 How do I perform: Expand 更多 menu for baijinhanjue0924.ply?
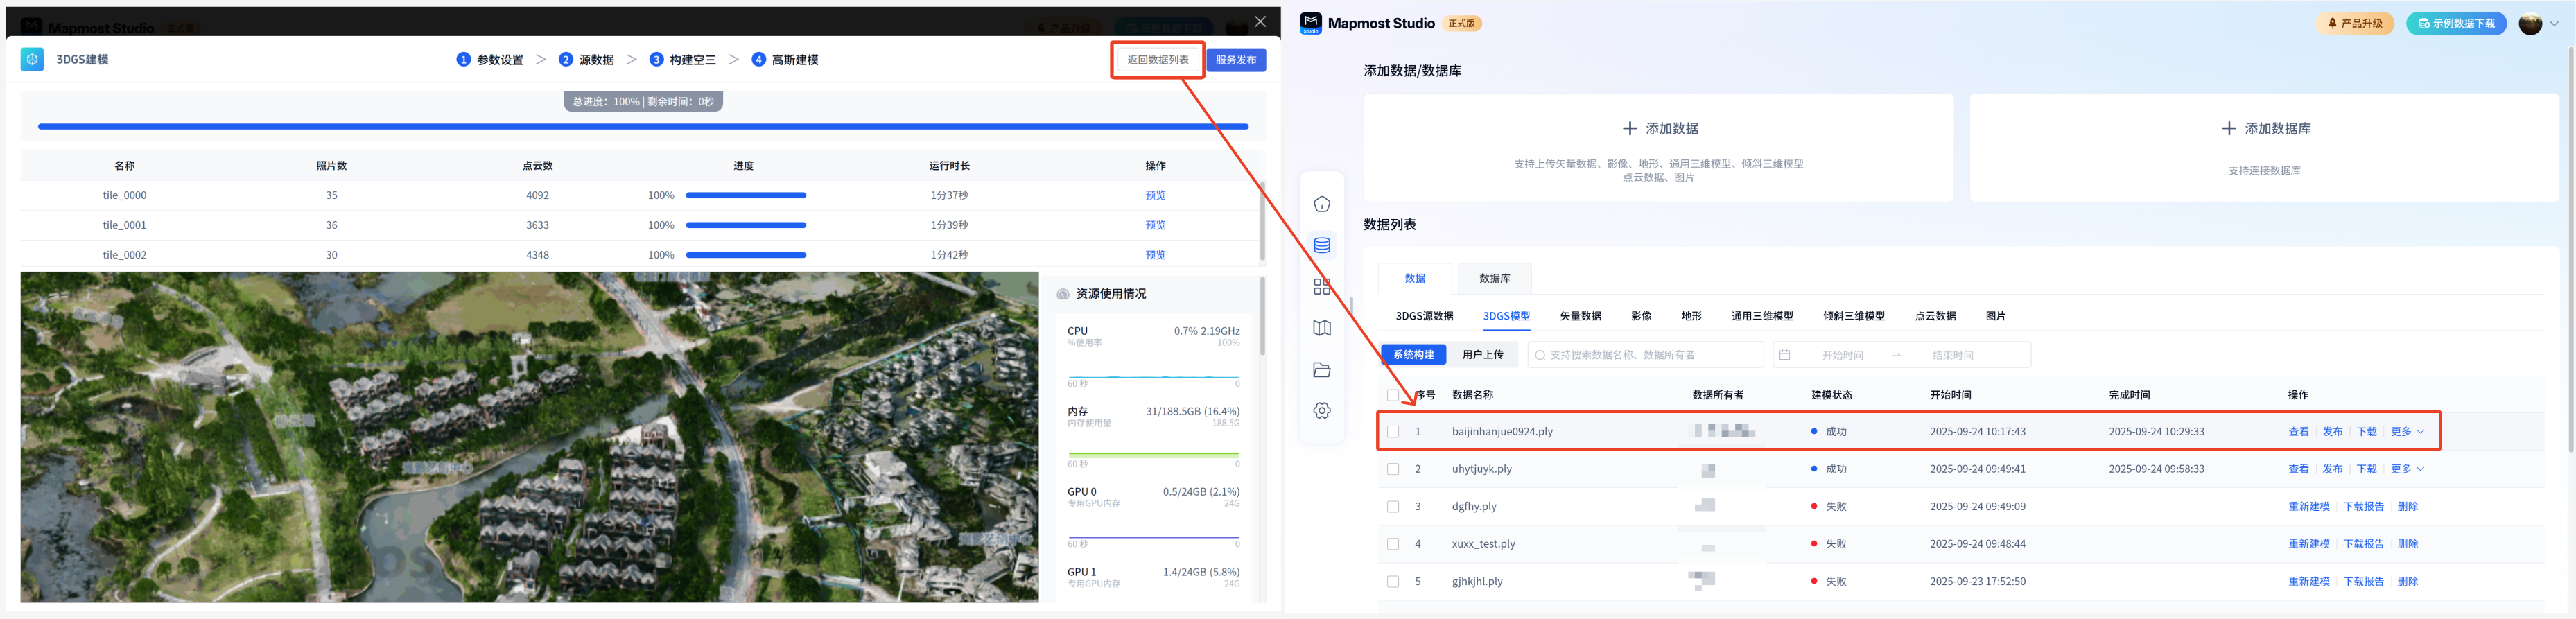pos(2406,432)
